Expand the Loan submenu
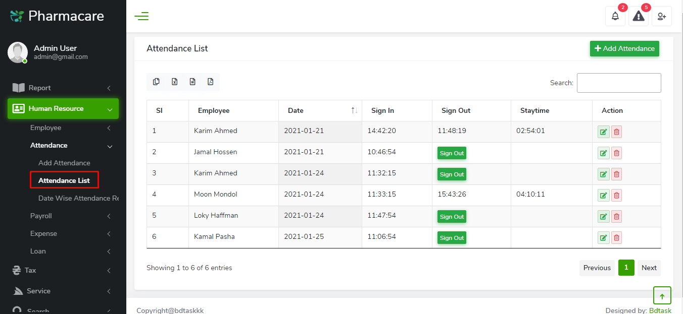Screen dimensions: 683x314 (x=71, y=251)
